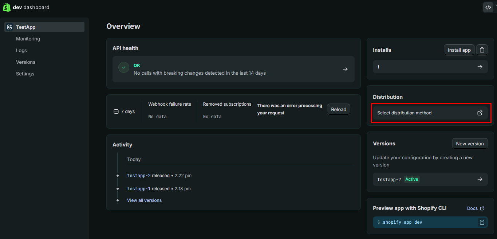The width and height of the screenshot is (497, 239).
Task: Click the Distribution section heading
Action: [388, 97]
